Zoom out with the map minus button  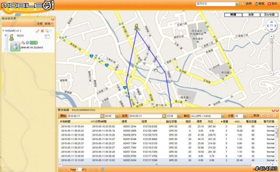[272, 73]
